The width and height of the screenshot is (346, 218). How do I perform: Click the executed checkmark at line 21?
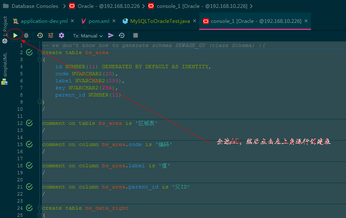coord(30,187)
